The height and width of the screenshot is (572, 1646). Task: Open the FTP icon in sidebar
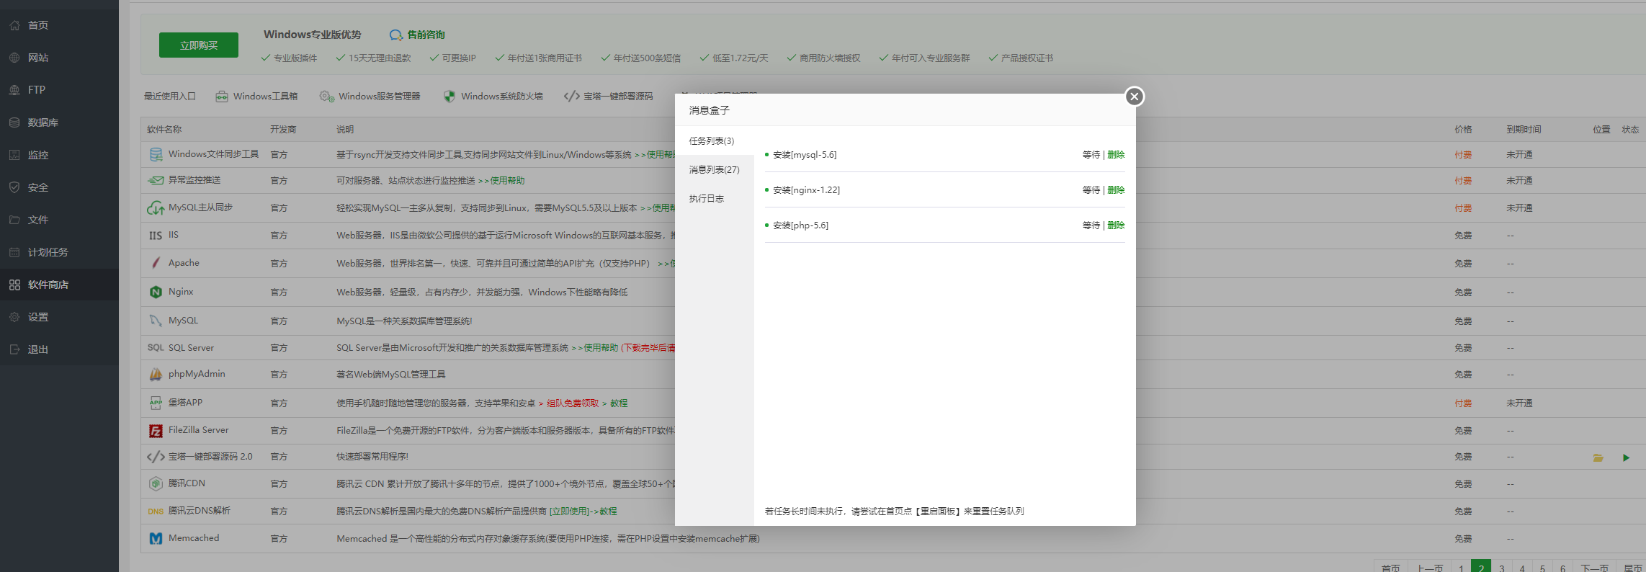pyautogui.click(x=14, y=90)
